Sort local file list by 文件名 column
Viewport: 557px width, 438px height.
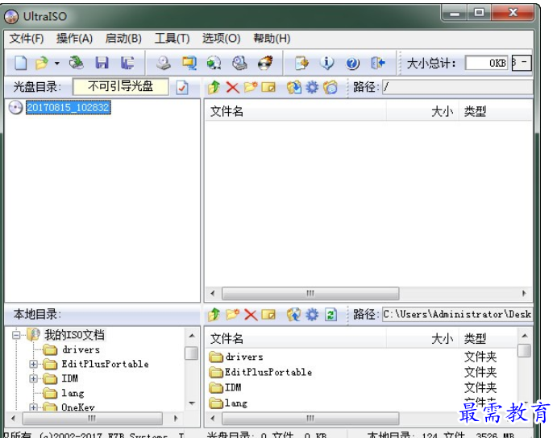tap(296, 339)
